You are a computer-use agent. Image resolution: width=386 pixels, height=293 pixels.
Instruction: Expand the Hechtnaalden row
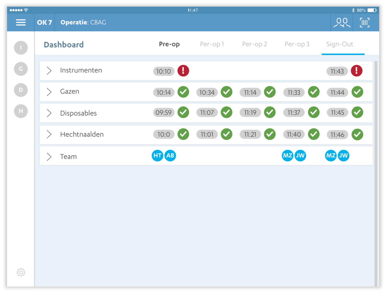pos(49,134)
